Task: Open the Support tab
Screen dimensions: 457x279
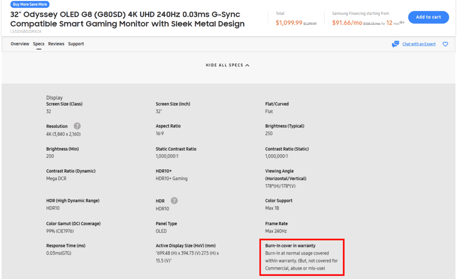Action: pyautogui.click(x=76, y=44)
